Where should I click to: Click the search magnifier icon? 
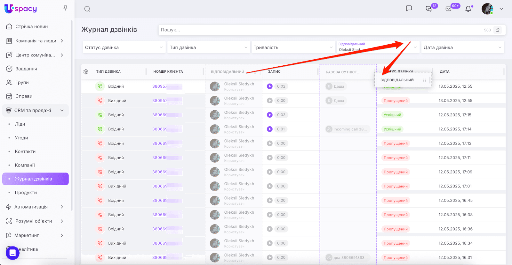click(x=87, y=9)
